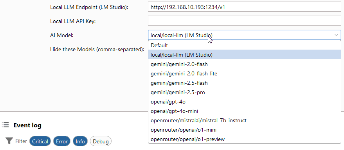
Task: Toggle the Info log filter
Action: [x=80, y=141]
